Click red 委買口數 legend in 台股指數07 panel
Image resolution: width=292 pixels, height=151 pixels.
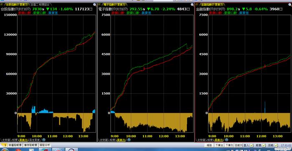click(x=25, y=13)
